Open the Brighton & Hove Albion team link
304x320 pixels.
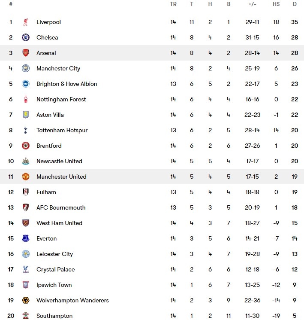point(66,84)
